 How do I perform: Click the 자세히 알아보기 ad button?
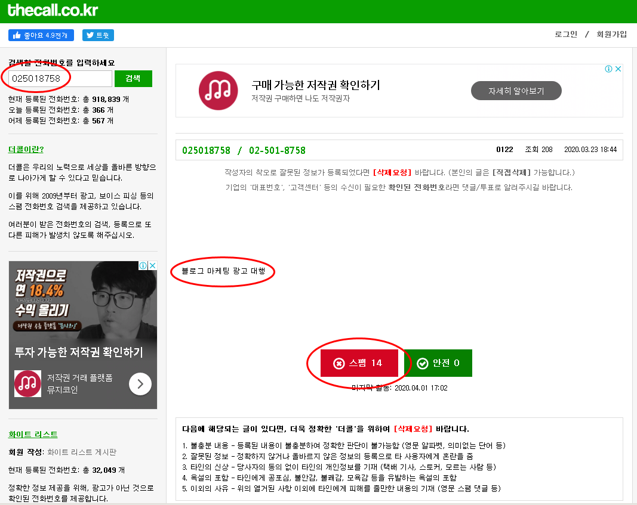coord(516,91)
